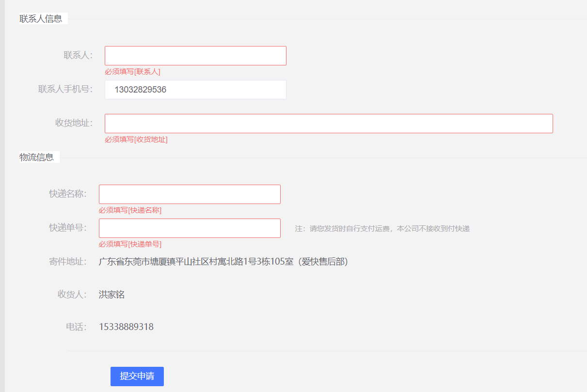Submit the form with 提交申请 button
Screen dimensions: 587x392
tap(137, 376)
